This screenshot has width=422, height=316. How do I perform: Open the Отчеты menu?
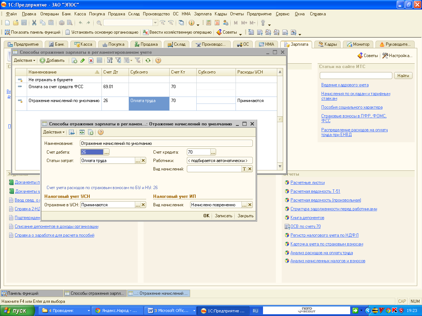[237, 14]
